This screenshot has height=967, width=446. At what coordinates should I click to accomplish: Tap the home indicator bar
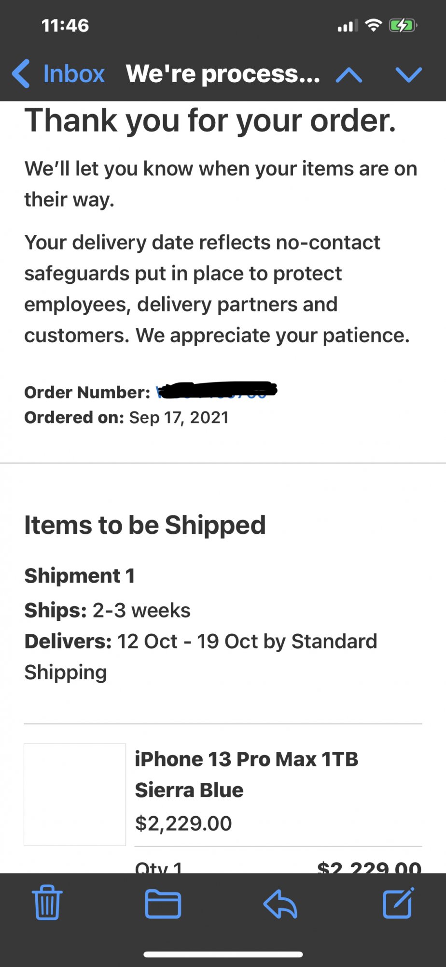pos(223,954)
